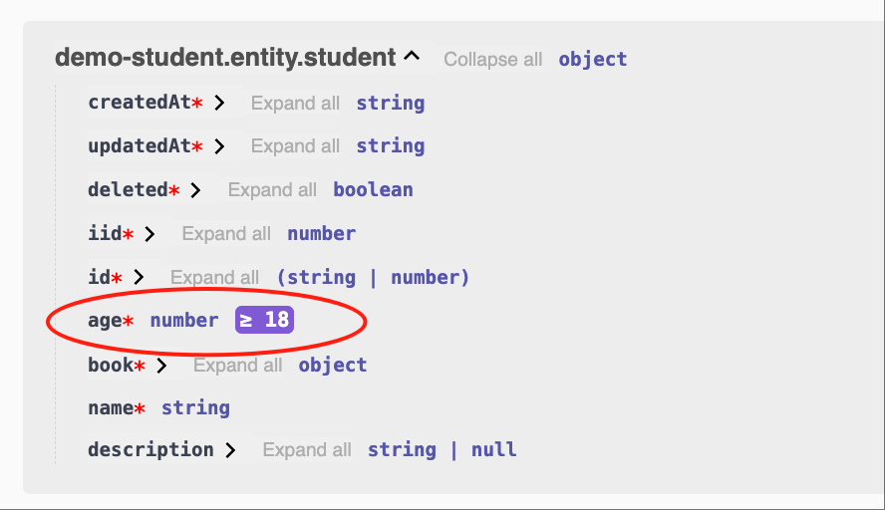
Task: Click Expand all for book
Action: [x=237, y=366]
